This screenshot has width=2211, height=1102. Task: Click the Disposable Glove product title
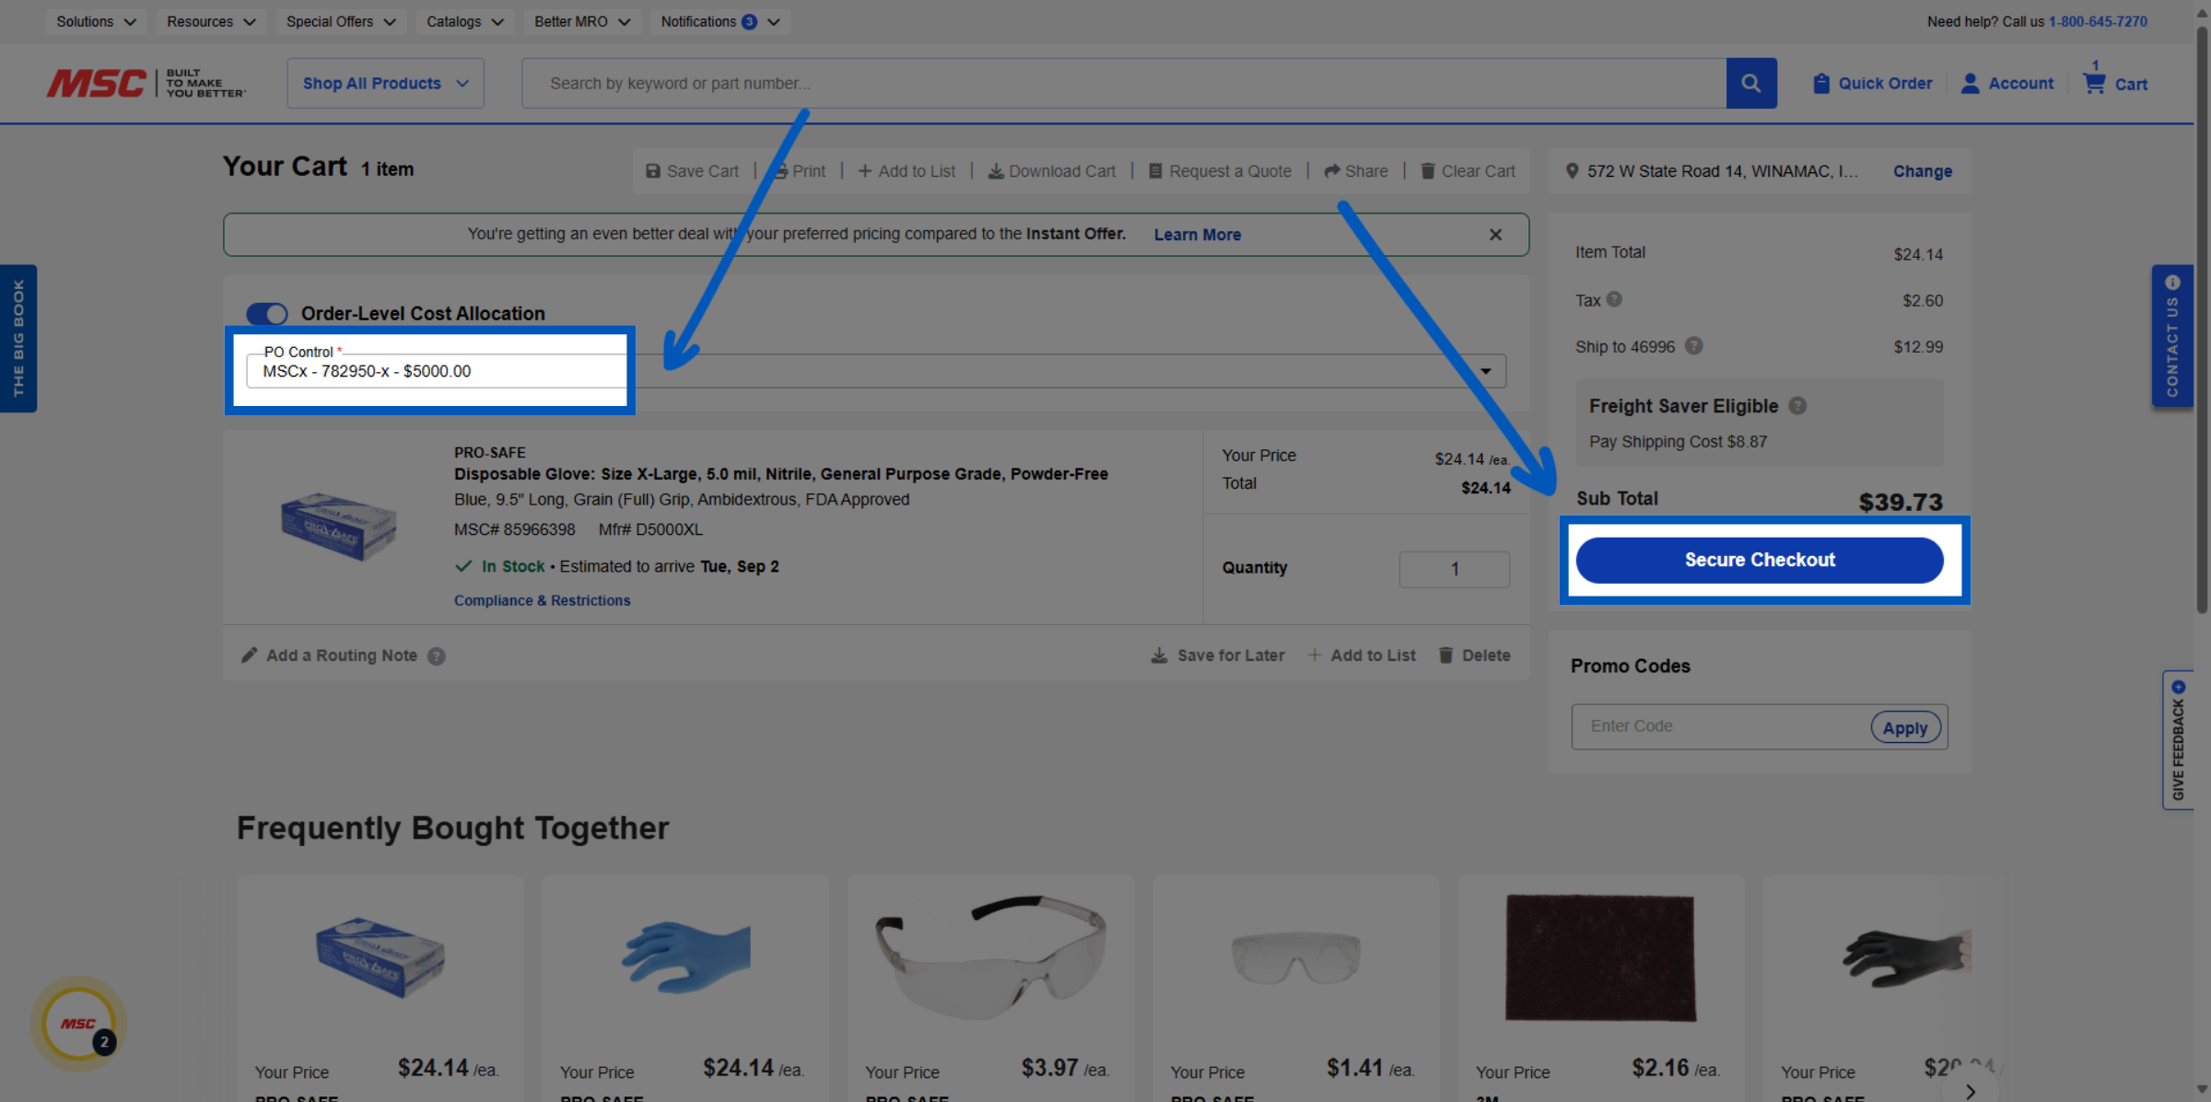pos(781,474)
